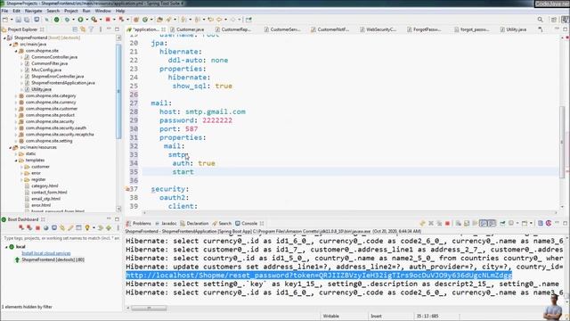Toggle Link with Editor in Project Explorer
This screenshot has width=570, height=321.
83,29
